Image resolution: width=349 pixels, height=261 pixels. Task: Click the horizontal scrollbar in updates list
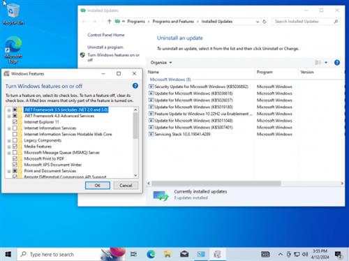point(216,184)
